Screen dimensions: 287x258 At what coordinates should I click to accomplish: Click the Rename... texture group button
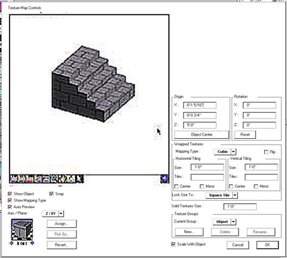pyautogui.click(x=261, y=232)
